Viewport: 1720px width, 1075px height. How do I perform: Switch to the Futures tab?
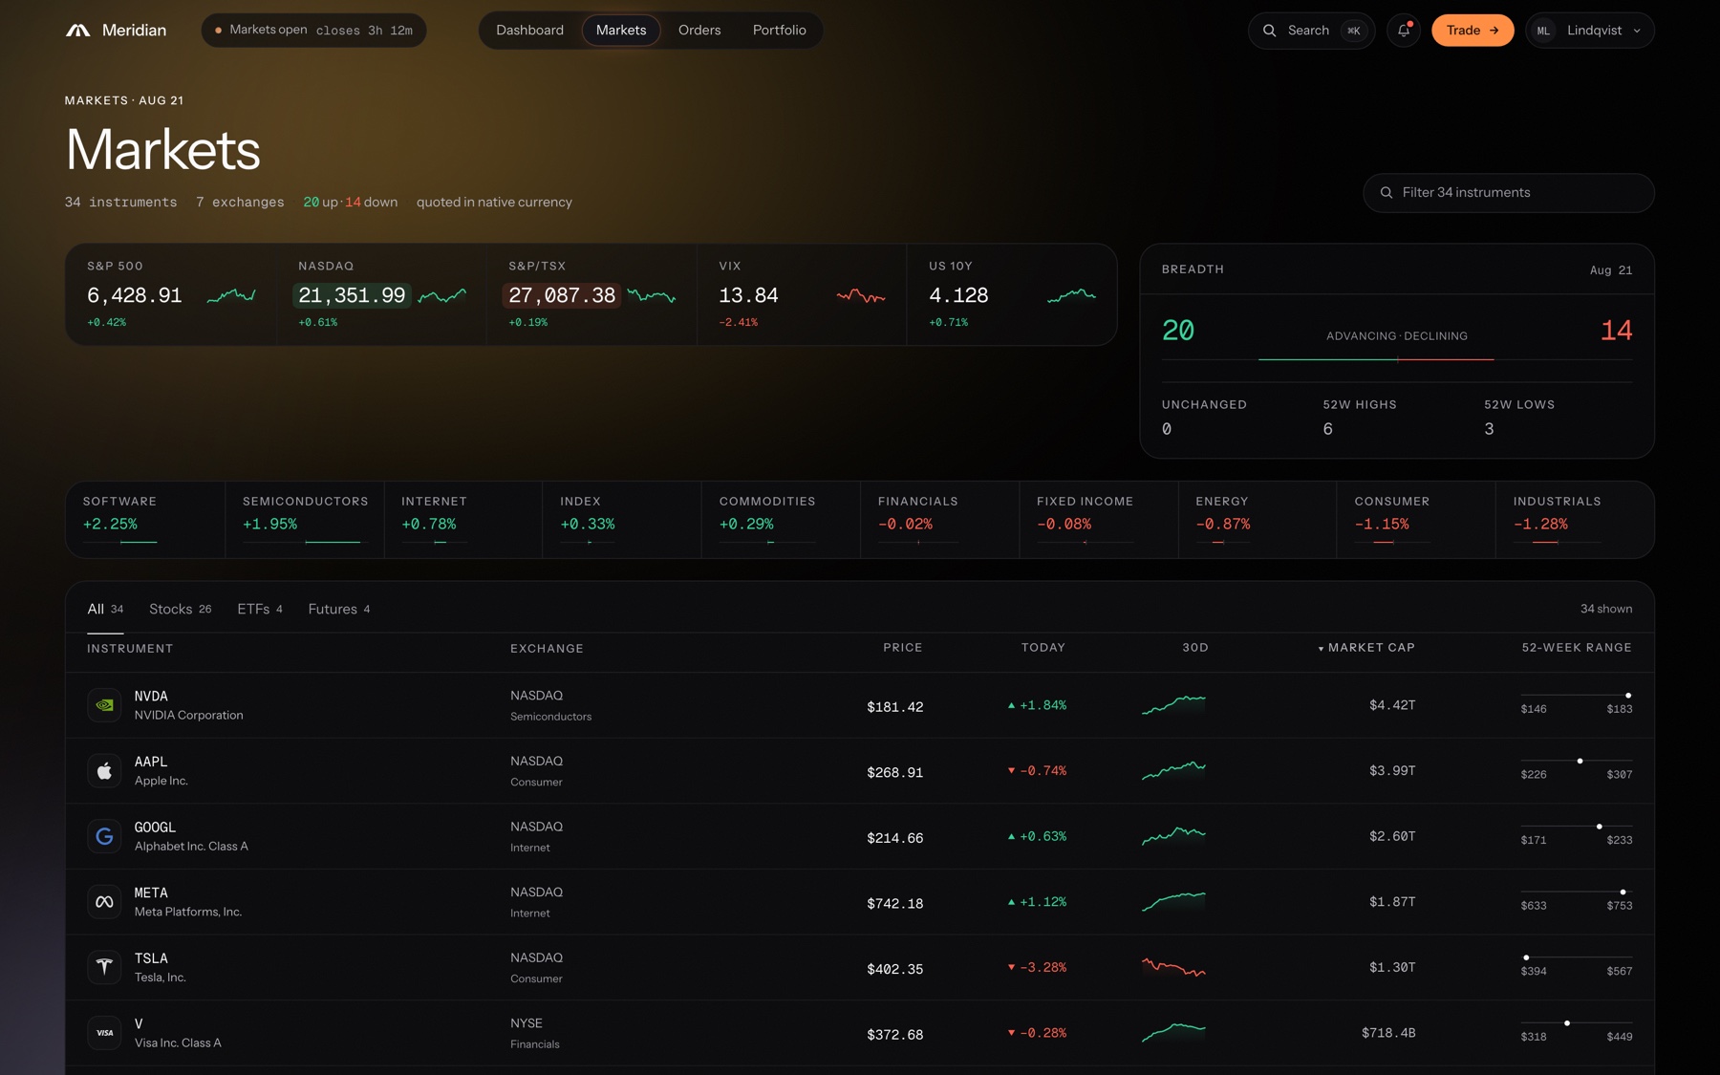[x=338, y=609]
